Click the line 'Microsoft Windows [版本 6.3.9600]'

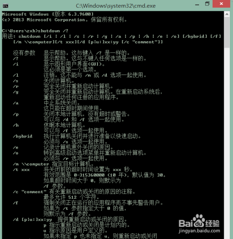48,14
